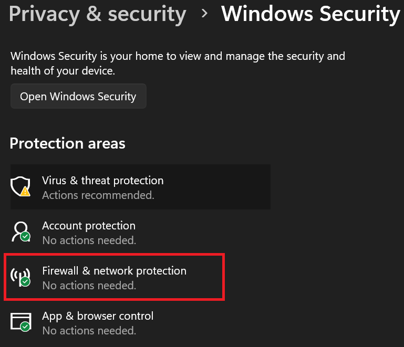
Task: Select the Account protection label
Action: pyautogui.click(x=88, y=226)
